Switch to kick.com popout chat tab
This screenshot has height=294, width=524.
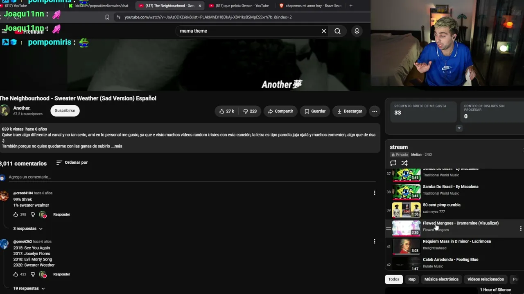pos(98,6)
